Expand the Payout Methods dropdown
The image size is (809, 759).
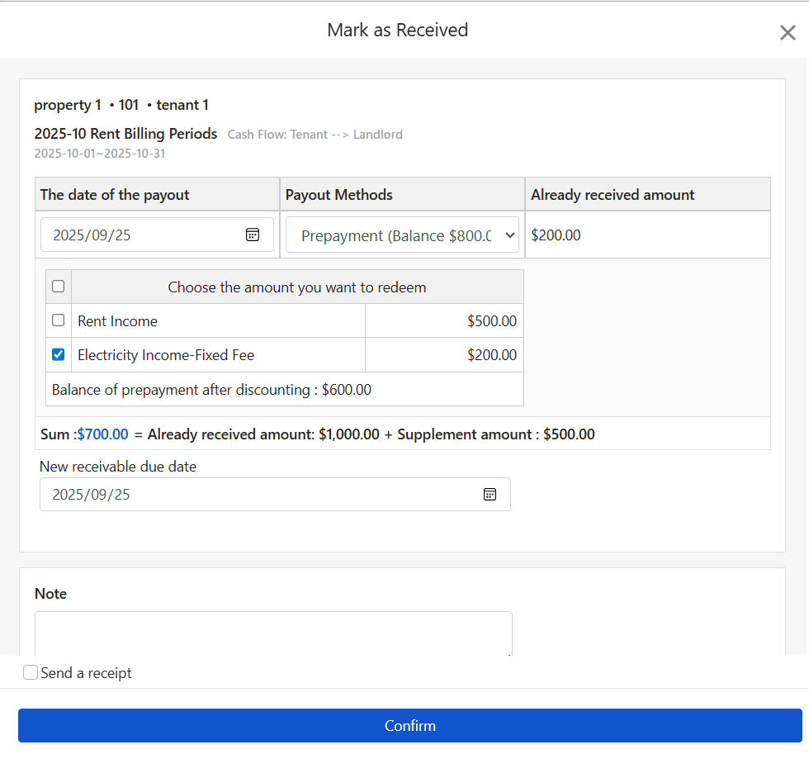(402, 235)
